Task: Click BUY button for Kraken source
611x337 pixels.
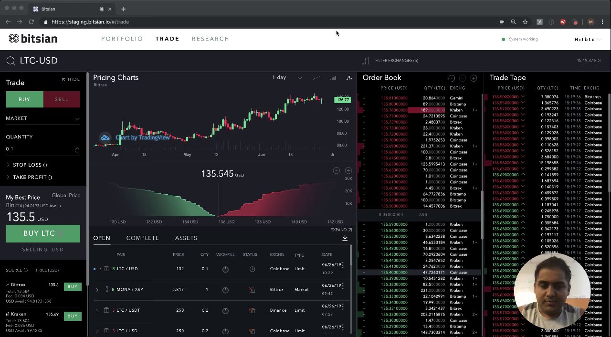Action: click(x=73, y=316)
